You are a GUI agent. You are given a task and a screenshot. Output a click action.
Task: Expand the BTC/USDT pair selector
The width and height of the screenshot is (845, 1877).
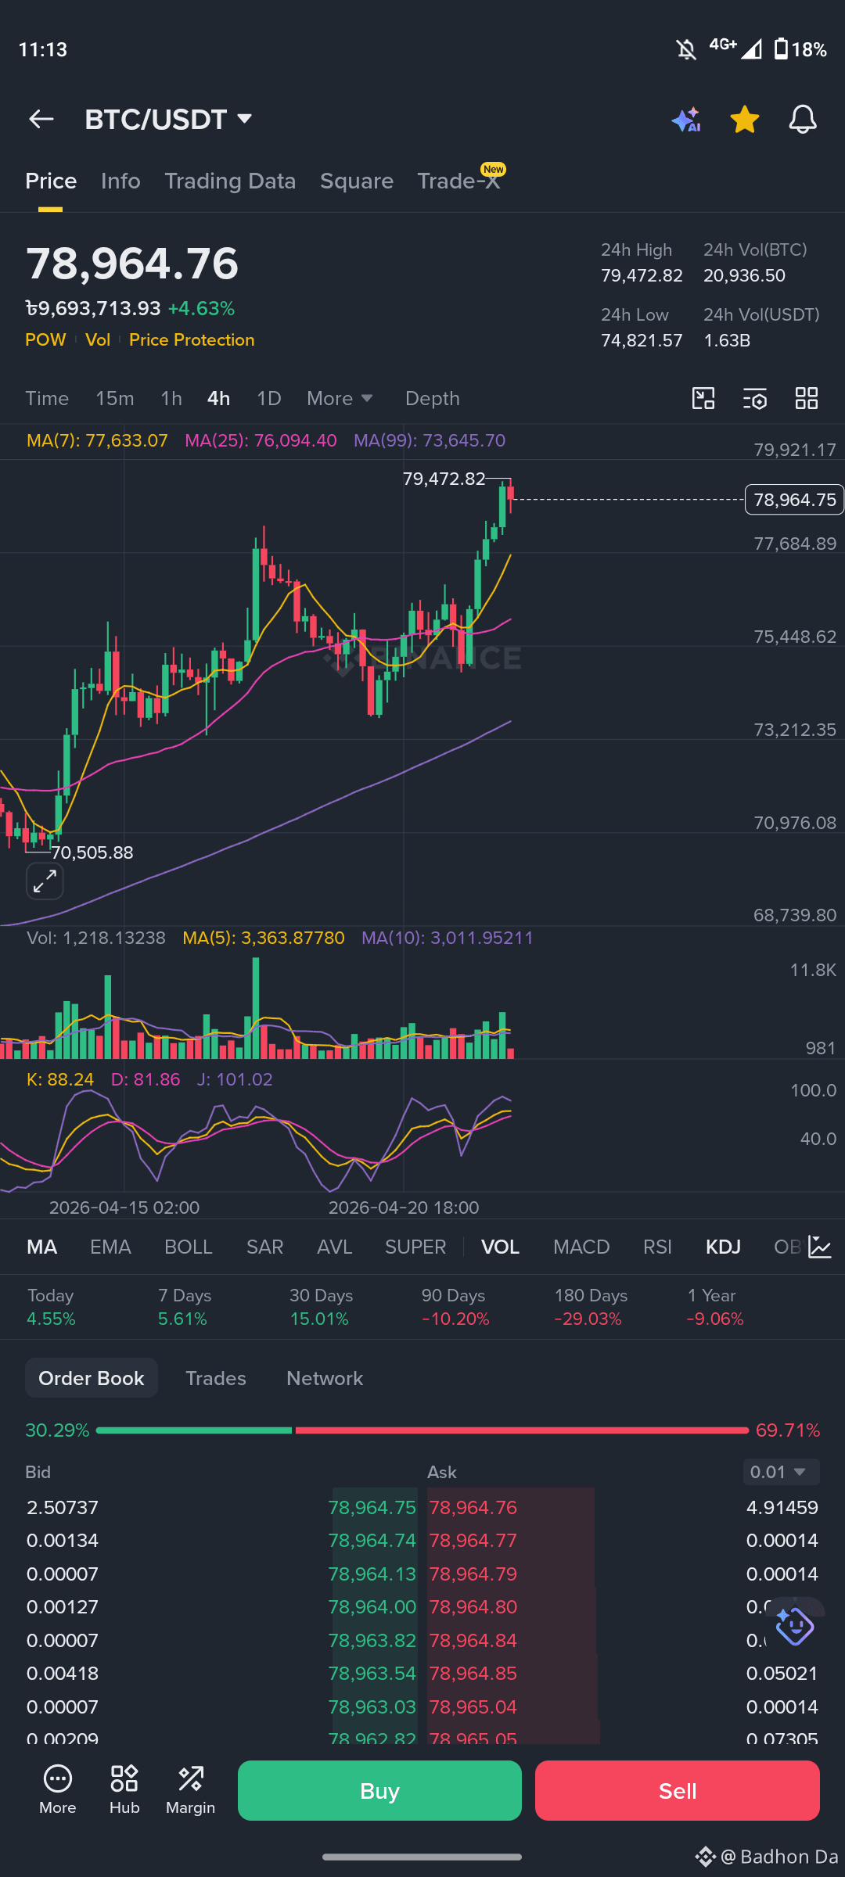click(x=168, y=119)
